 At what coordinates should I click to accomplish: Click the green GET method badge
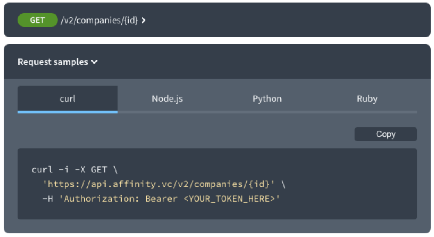point(38,20)
